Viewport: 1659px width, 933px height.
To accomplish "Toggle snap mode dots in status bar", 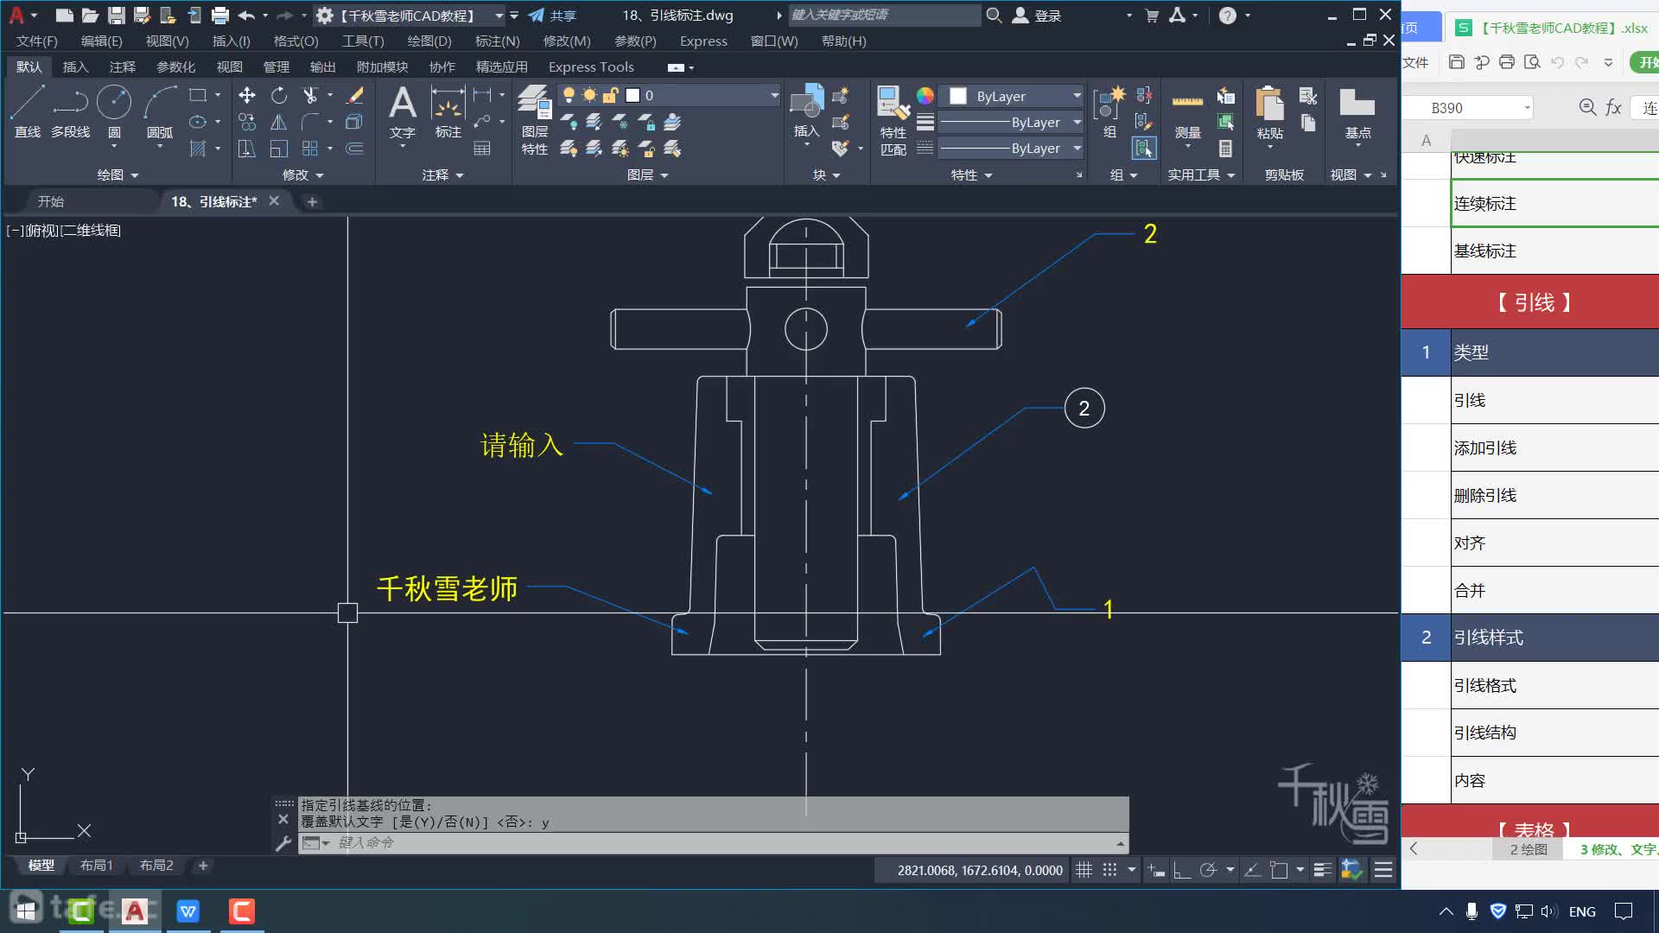I will (x=1110, y=870).
